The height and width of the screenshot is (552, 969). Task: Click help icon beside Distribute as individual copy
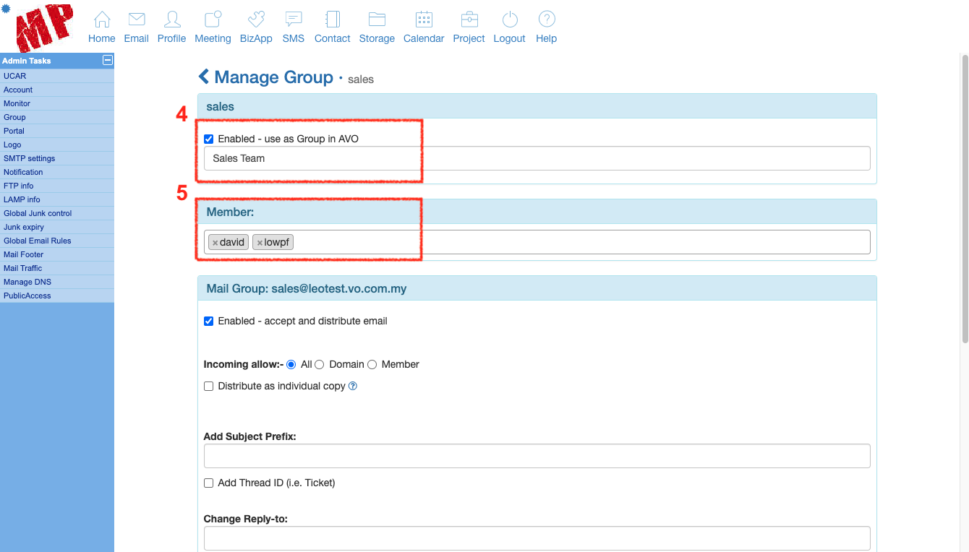pyautogui.click(x=353, y=386)
